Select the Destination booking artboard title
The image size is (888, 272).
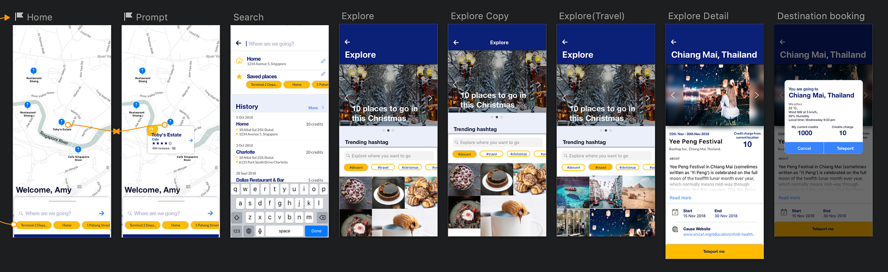coord(821,16)
